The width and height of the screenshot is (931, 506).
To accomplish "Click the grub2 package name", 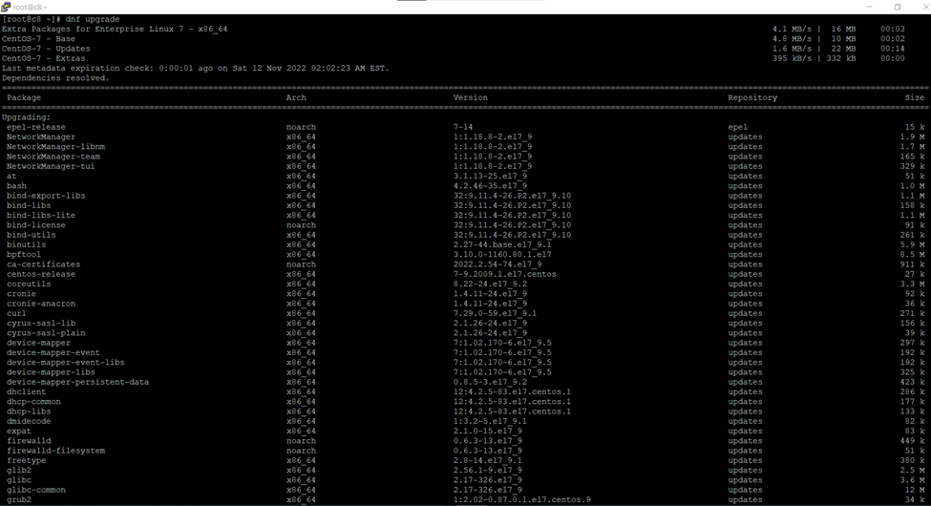I will tap(19, 499).
